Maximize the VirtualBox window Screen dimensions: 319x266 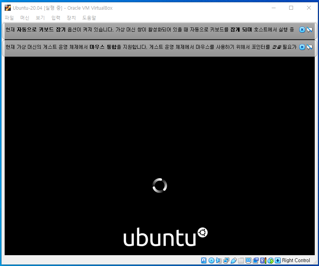[x=291, y=8]
